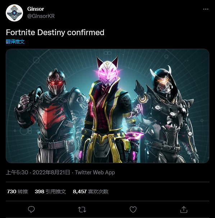215x218 pixels.
Task: Open the three-dot more options menu
Action: (206, 9)
